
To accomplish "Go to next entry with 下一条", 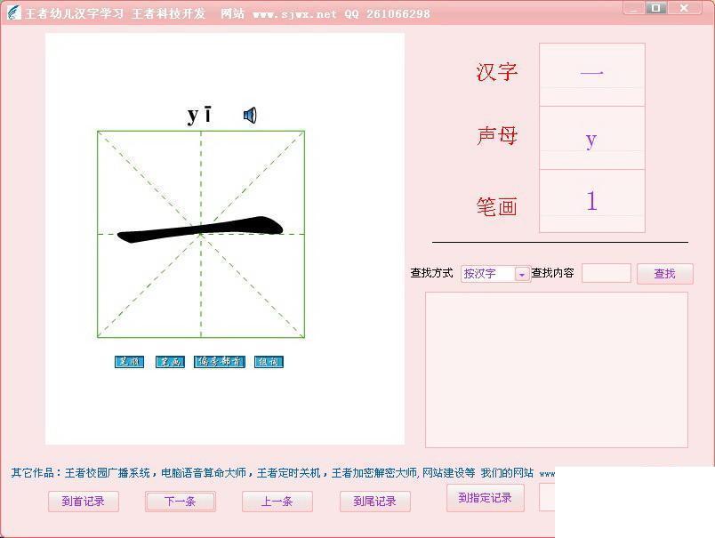I will tap(181, 502).
